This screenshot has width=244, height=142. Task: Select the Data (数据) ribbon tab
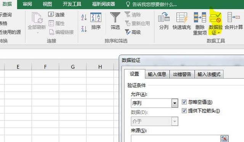pyautogui.click(x=7, y=4)
